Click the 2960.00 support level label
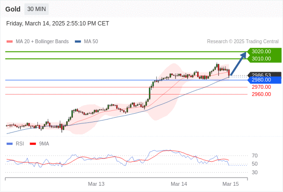Screen dimensions: 283x192 click(261, 94)
